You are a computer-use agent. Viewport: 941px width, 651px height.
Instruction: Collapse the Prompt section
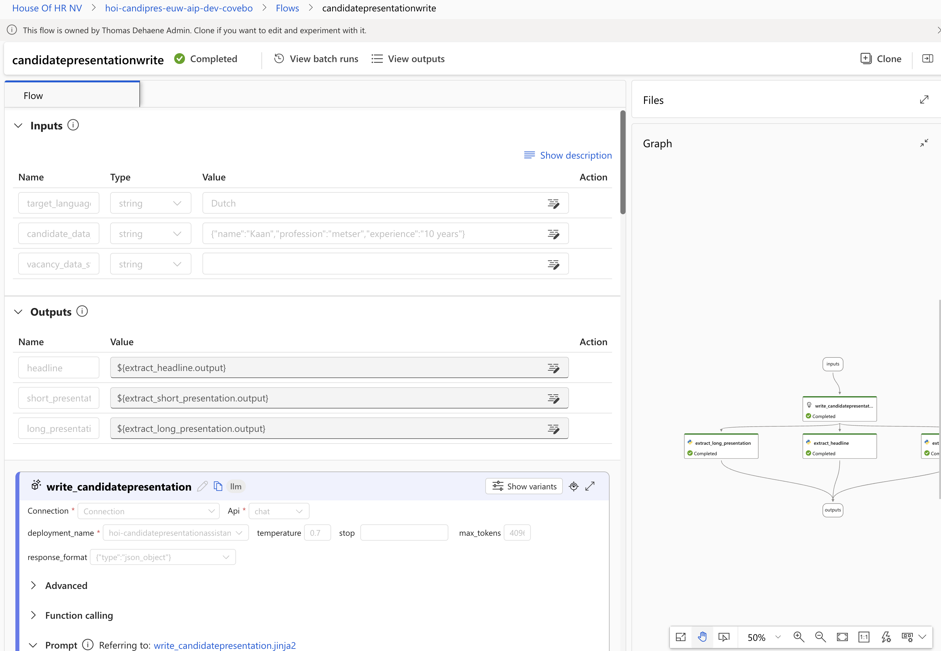[34, 645]
